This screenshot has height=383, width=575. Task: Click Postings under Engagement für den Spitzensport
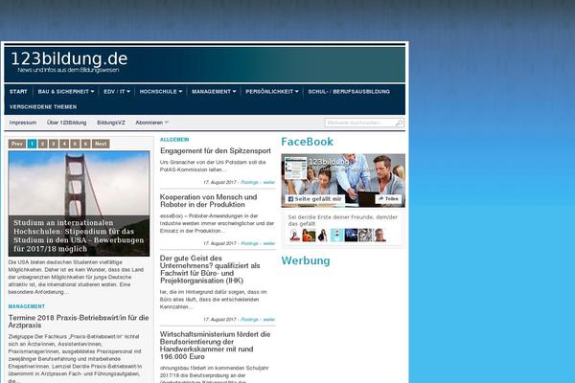(250, 182)
